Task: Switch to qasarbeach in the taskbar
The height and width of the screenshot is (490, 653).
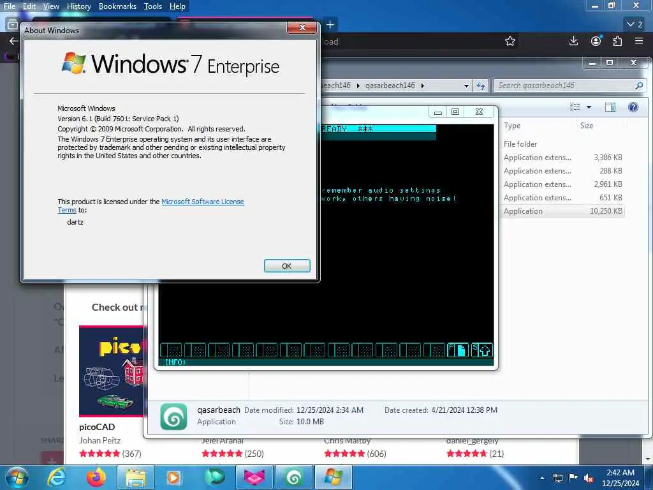Action: click(293, 477)
